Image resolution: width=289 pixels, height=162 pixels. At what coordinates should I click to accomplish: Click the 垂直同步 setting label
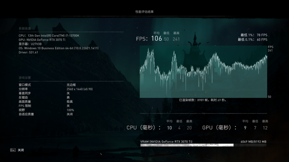[x=25, y=93]
